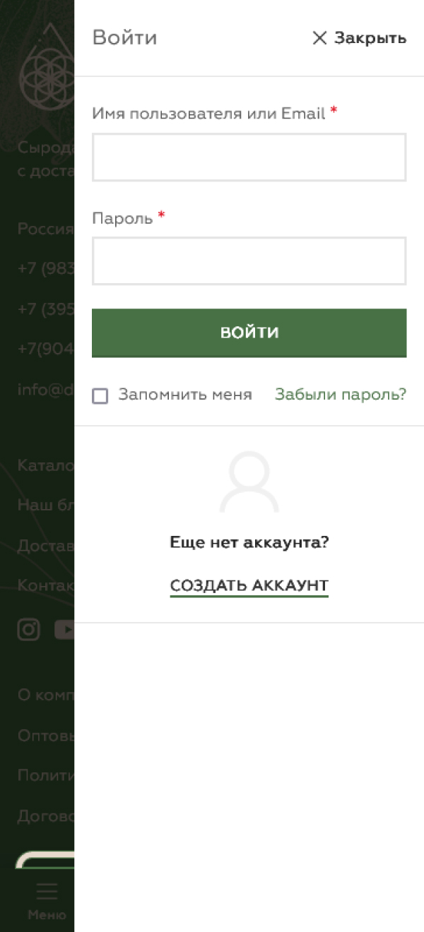Focus the username or Email field
Viewport: 424px width, 932px height.
249,157
